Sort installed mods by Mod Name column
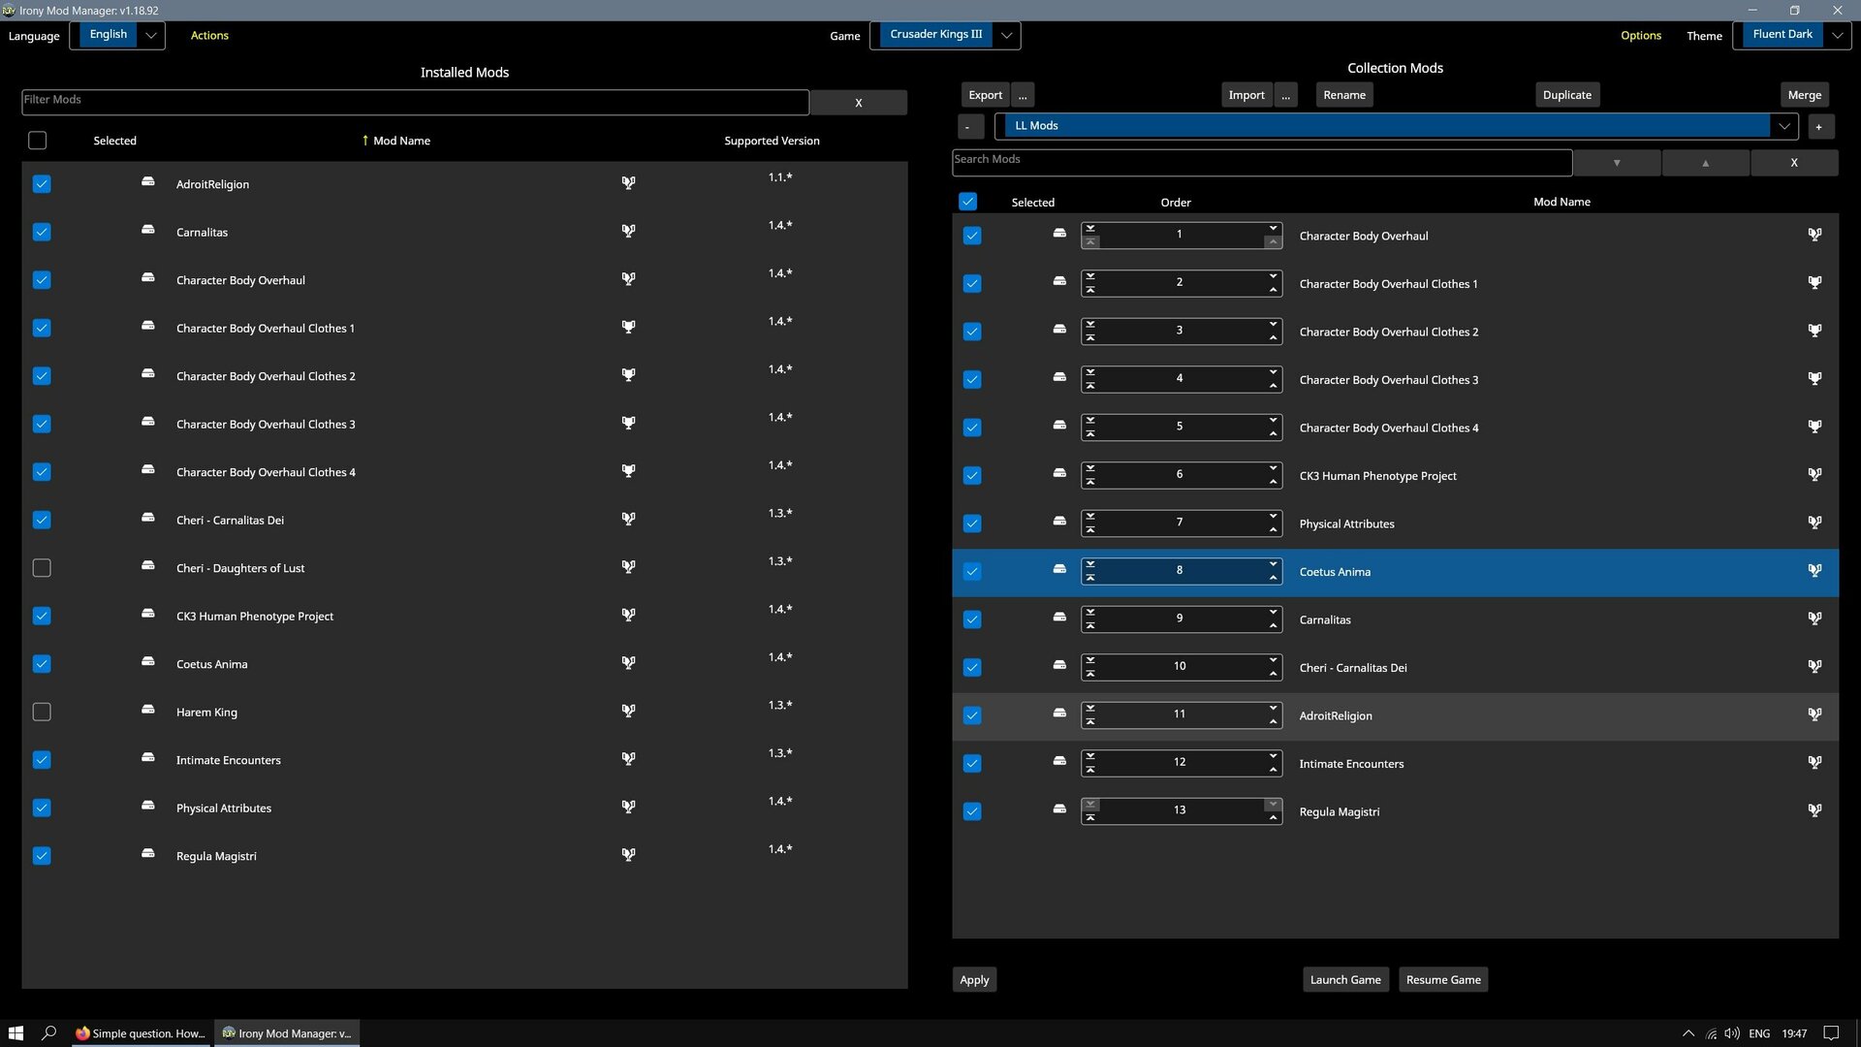This screenshot has height=1047, width=1861. click(x=401, y=141)
